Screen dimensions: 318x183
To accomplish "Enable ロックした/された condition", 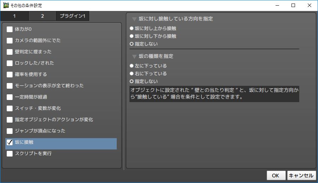I will pyautogui.click(x=10, y=63).
